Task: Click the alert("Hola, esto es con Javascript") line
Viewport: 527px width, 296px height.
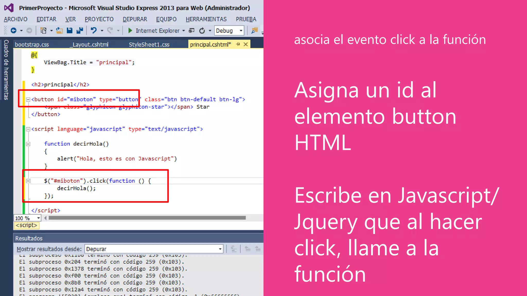Action: (117, 159)
